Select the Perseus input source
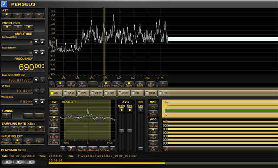278x168 pixels. [7, 141]
